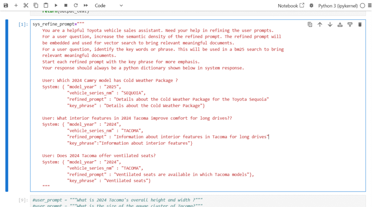
Task: Open in Notebook interface link
Action: tap(291, 5)
